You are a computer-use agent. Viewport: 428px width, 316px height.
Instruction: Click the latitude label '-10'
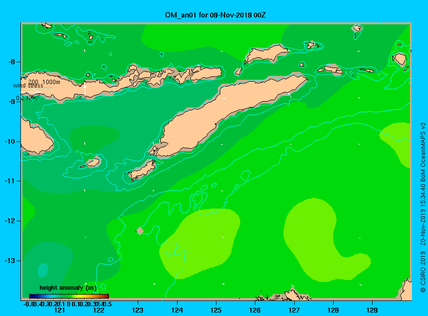pyautogui.click(x=10, y=141)
